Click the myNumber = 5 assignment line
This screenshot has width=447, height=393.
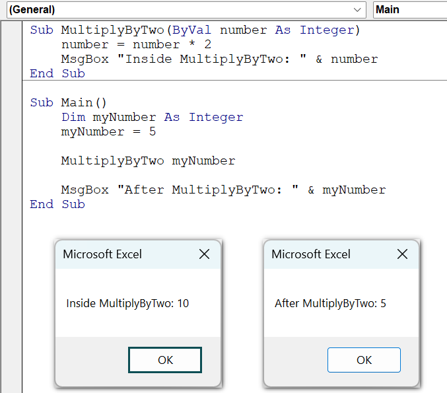[x=108, y=131]
